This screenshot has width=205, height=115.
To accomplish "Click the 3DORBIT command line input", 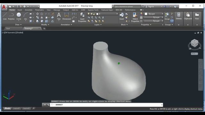I will [106, 105].
